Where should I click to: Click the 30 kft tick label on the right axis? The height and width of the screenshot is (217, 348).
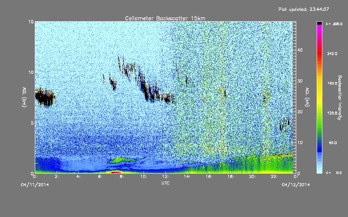pyautogui.click(x=300, y=81)
